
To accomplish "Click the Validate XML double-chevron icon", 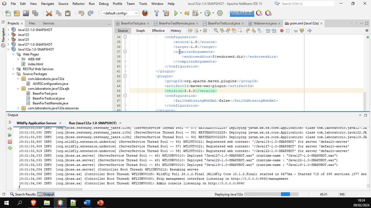I will click(302, 31).
